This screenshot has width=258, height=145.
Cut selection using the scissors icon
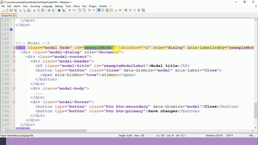34,10
